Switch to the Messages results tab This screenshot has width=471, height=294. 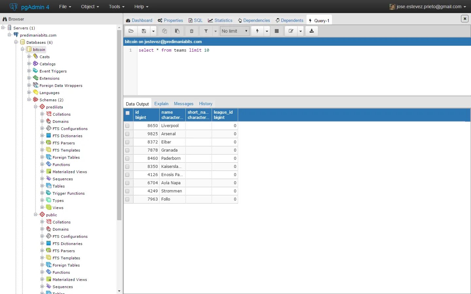[x=183, y=104]
